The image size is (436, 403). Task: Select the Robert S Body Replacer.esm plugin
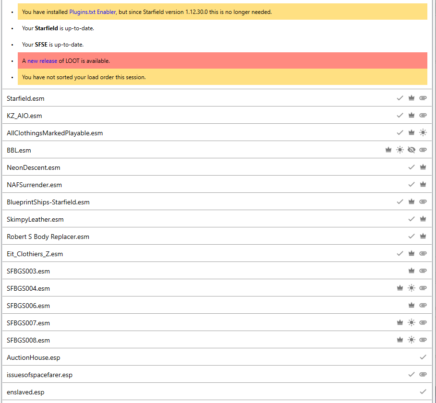tap(48, 237)
